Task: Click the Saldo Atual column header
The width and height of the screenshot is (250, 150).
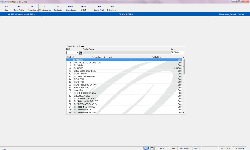Action: (x=157, y=57)
